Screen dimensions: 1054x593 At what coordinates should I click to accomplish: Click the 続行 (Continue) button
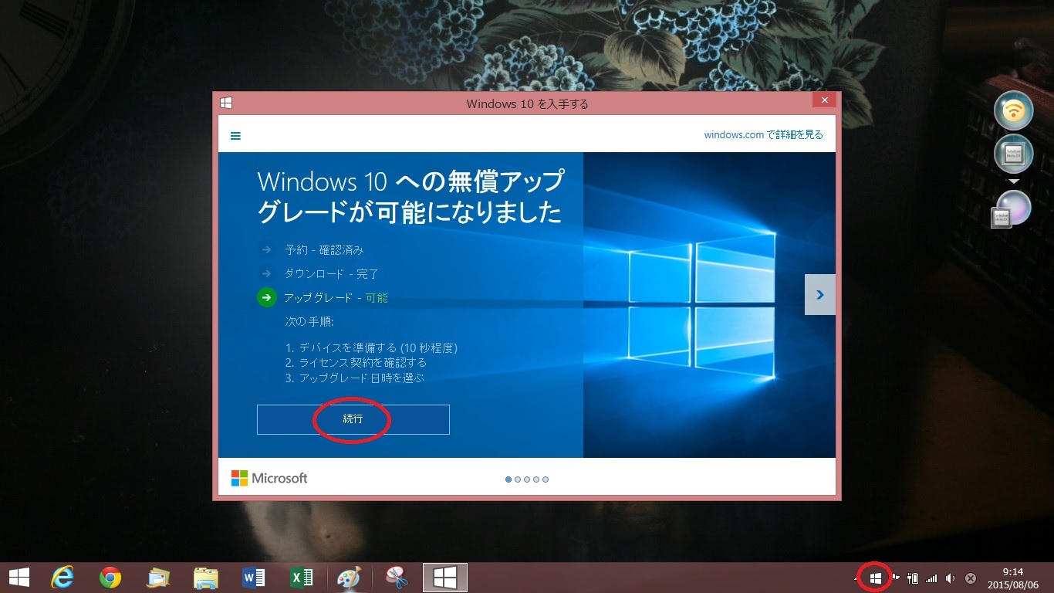click(353, 419)
